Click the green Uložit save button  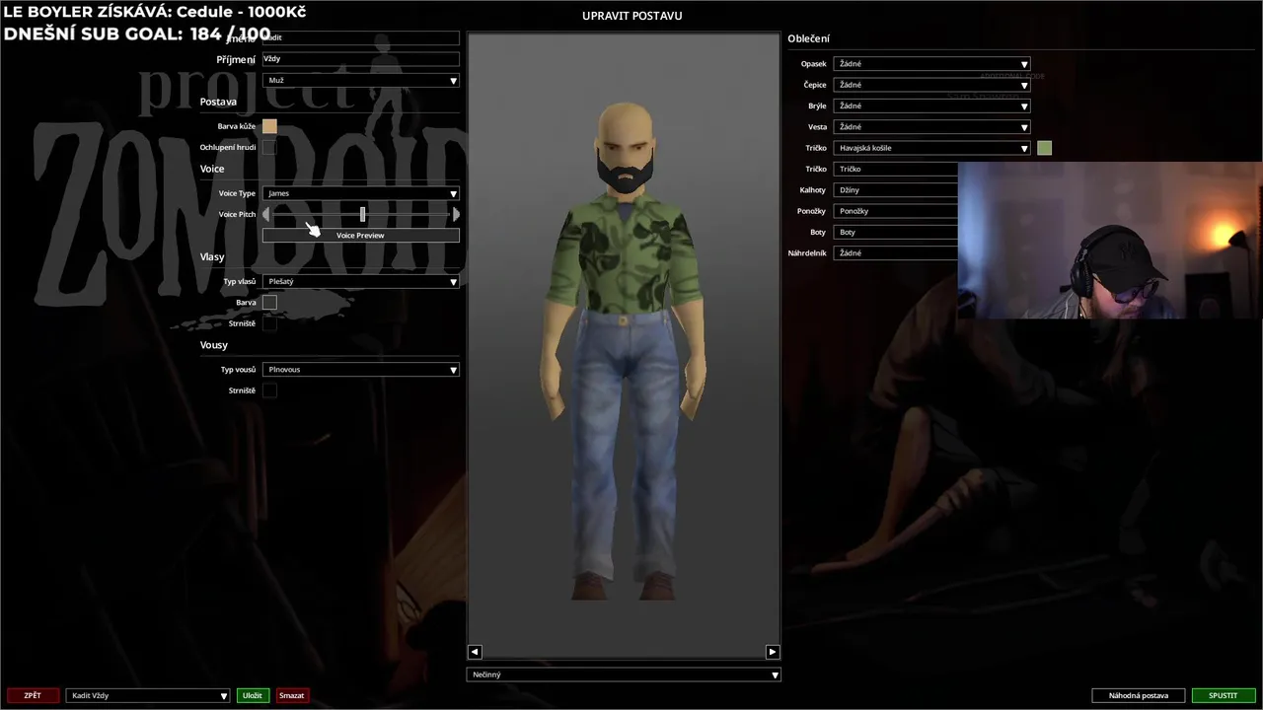pos(253,695)
